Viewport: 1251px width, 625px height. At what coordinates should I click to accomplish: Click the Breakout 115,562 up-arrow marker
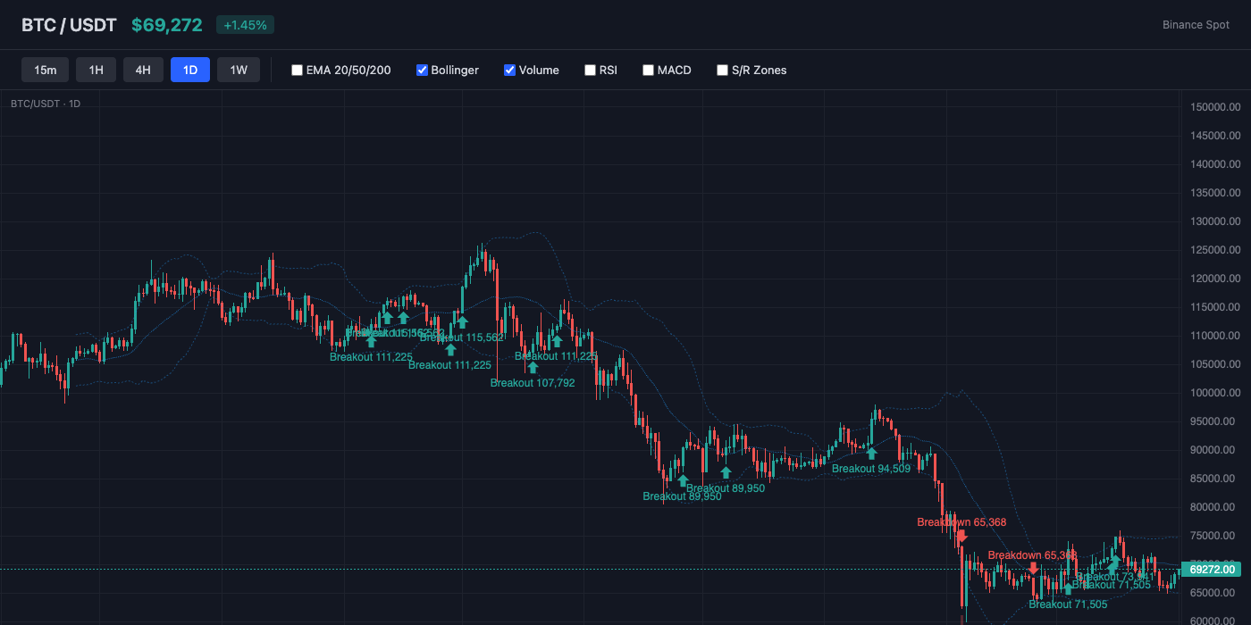(x=462, y=321)
